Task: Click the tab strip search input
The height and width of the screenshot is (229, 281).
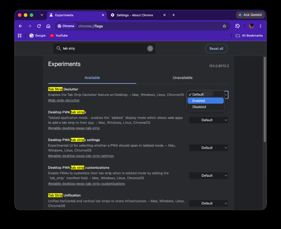Action: (104, 48)
